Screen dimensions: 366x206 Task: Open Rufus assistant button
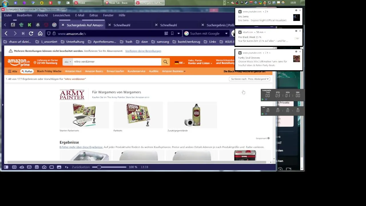[27, 71]
